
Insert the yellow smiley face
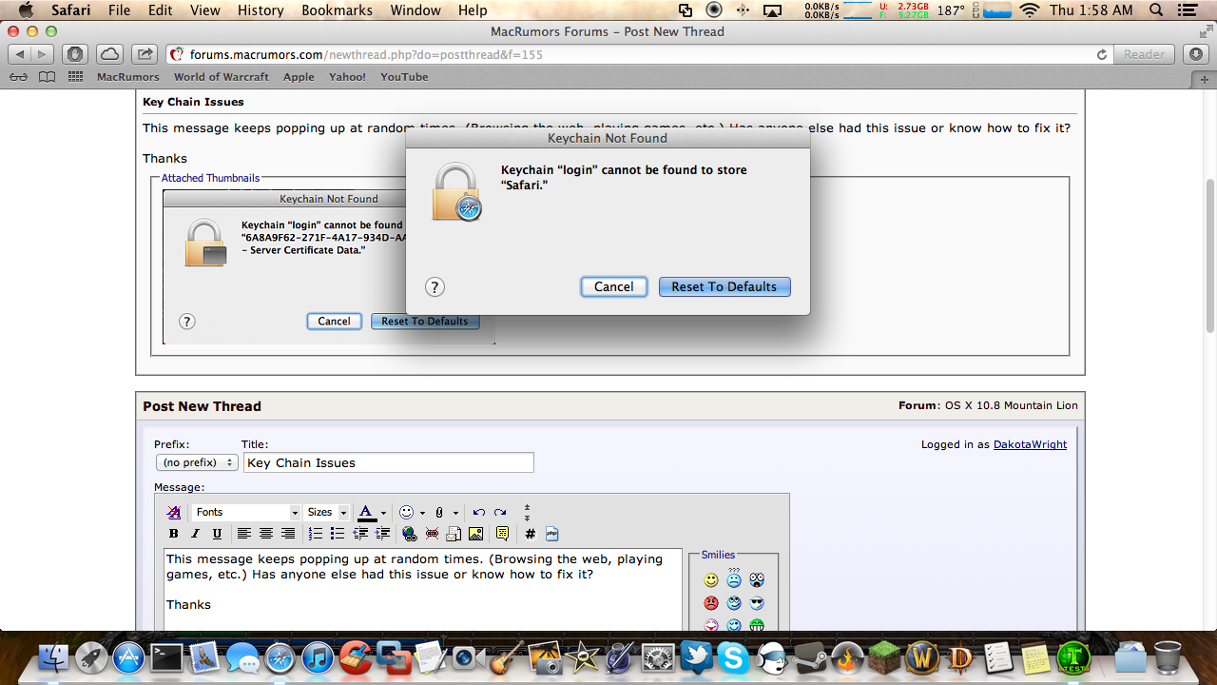click(711, 580)
